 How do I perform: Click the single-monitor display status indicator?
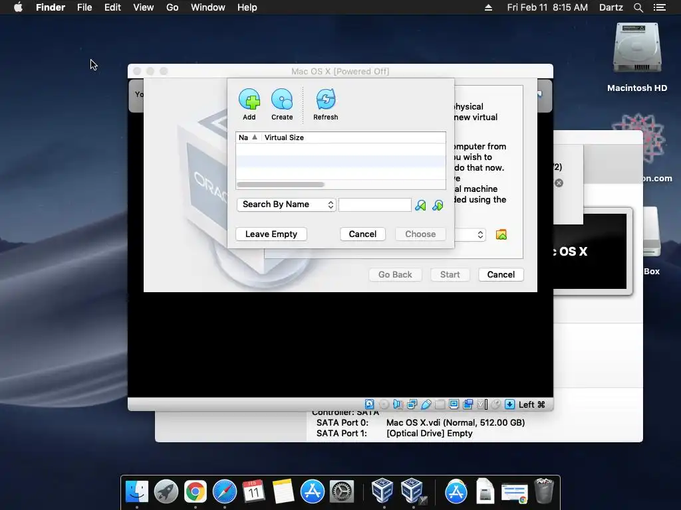454,404
